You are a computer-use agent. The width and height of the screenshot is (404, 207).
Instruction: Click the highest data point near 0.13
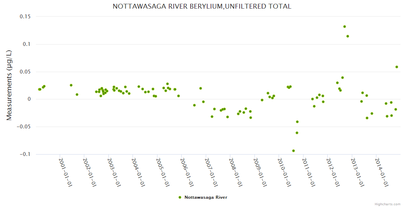[x=345, y=27]
